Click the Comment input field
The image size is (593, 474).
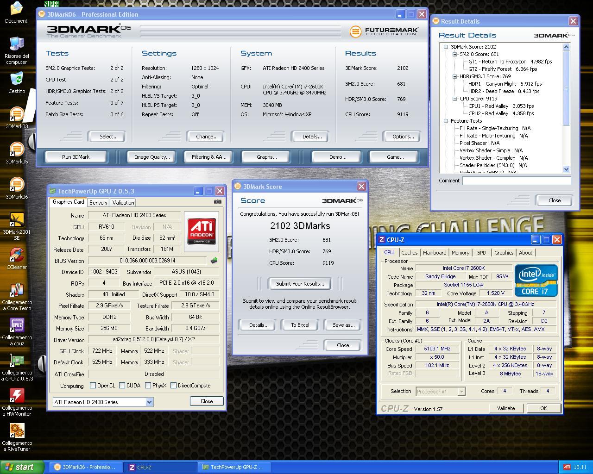[x=517, y=181]
